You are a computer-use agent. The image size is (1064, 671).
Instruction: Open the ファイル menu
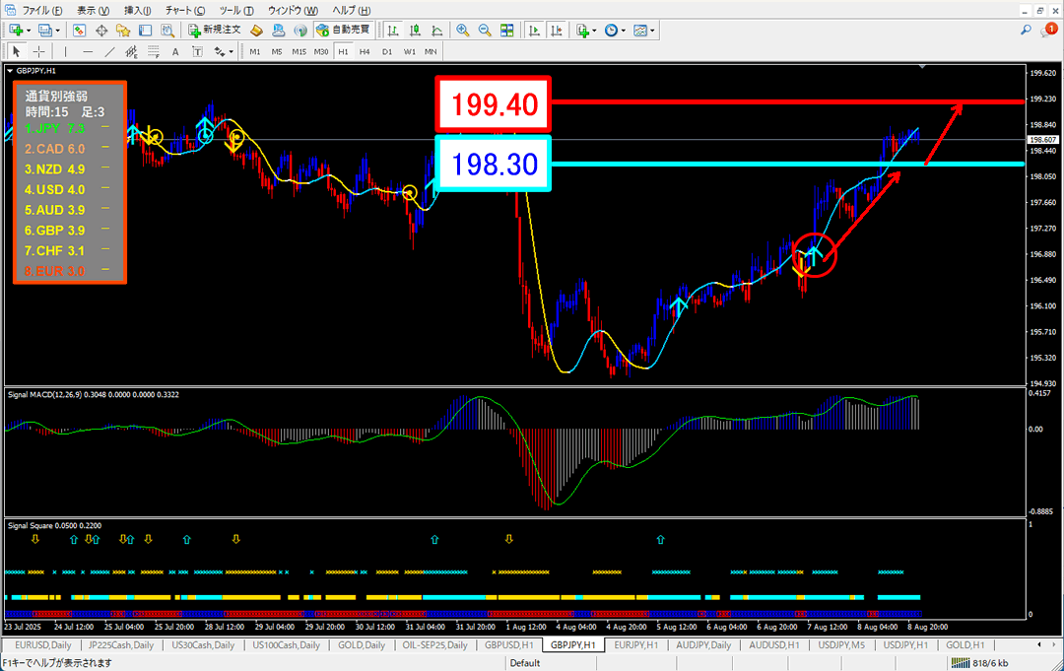coord(42,10)
